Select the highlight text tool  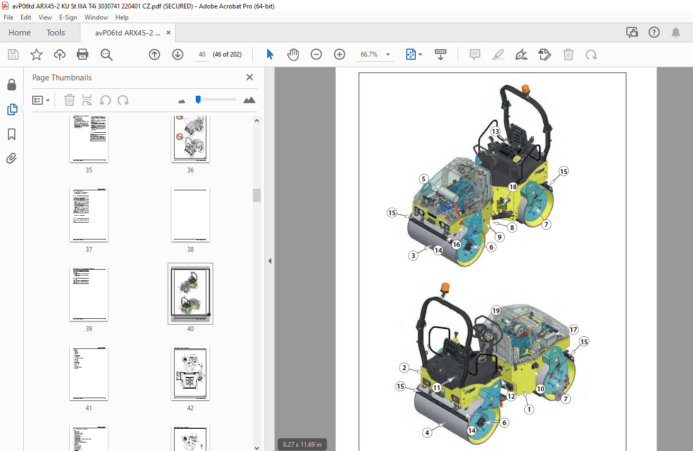point(498,54)
